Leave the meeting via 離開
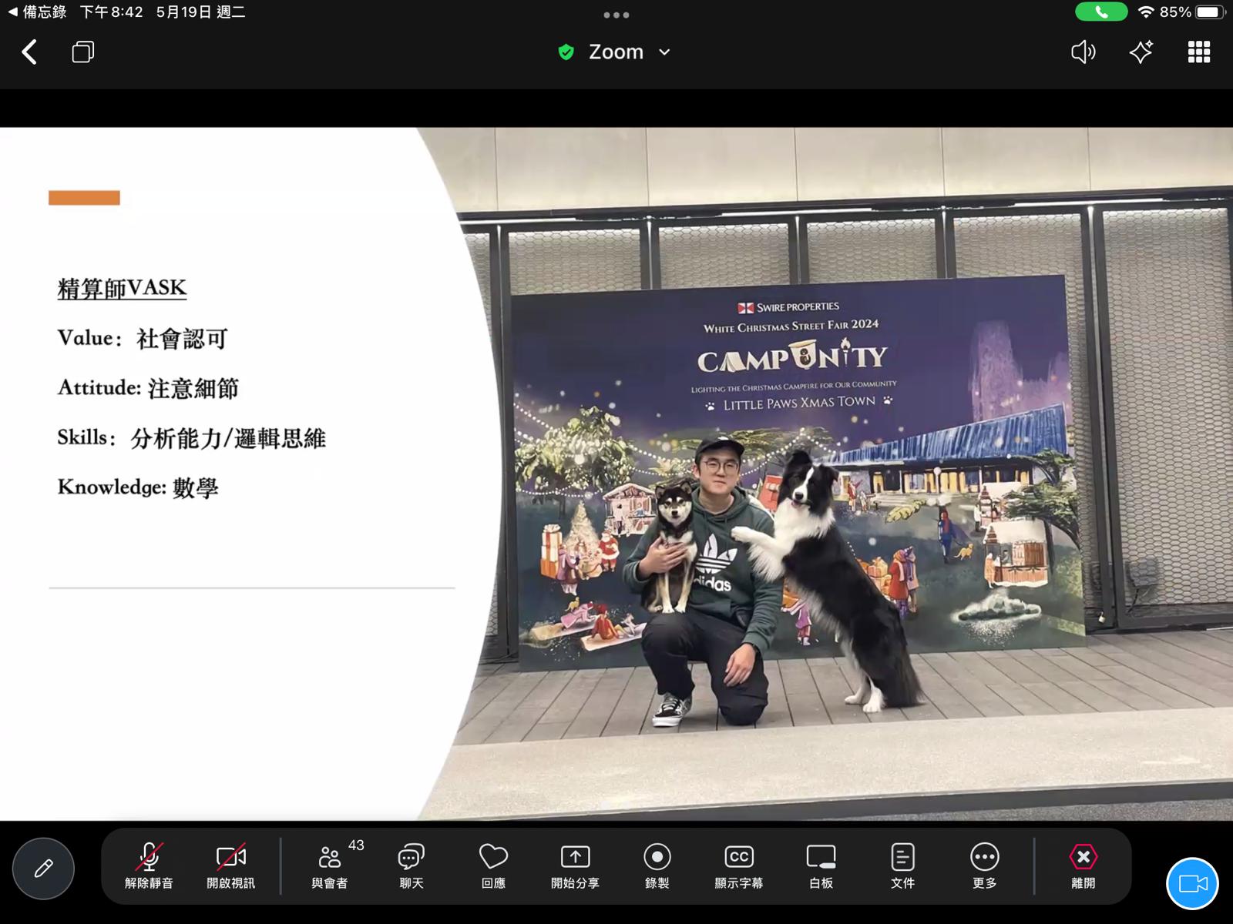 1083,866
